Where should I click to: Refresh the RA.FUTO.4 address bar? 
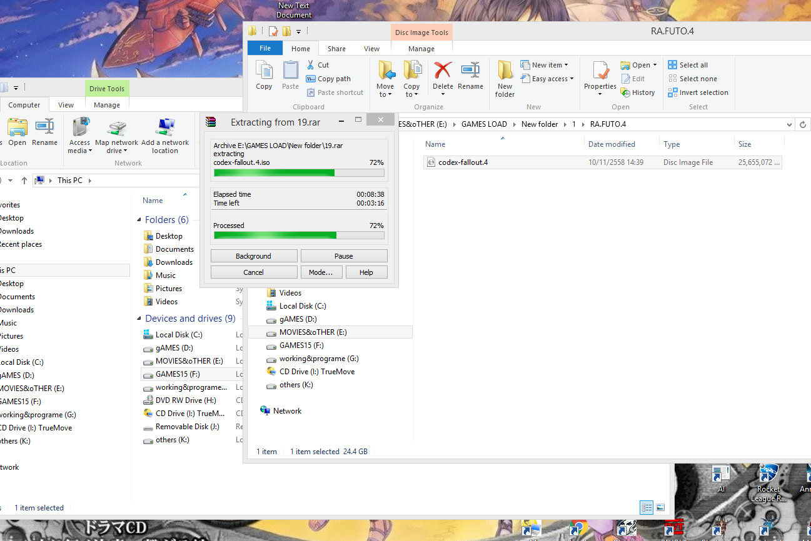(x=803, y=124)
